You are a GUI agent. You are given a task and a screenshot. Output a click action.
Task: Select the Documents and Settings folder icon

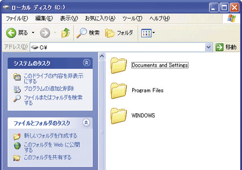pyautogui.click(x=118, y=65)
